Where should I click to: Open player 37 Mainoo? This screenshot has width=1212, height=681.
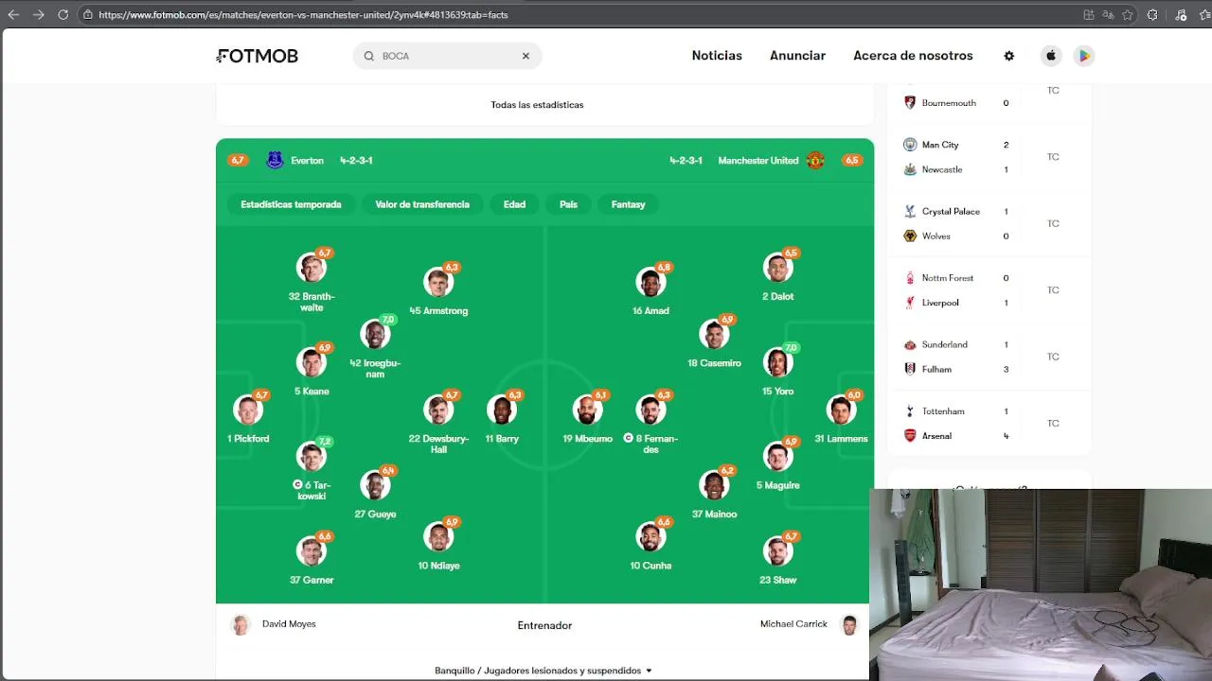coord(714,493)
